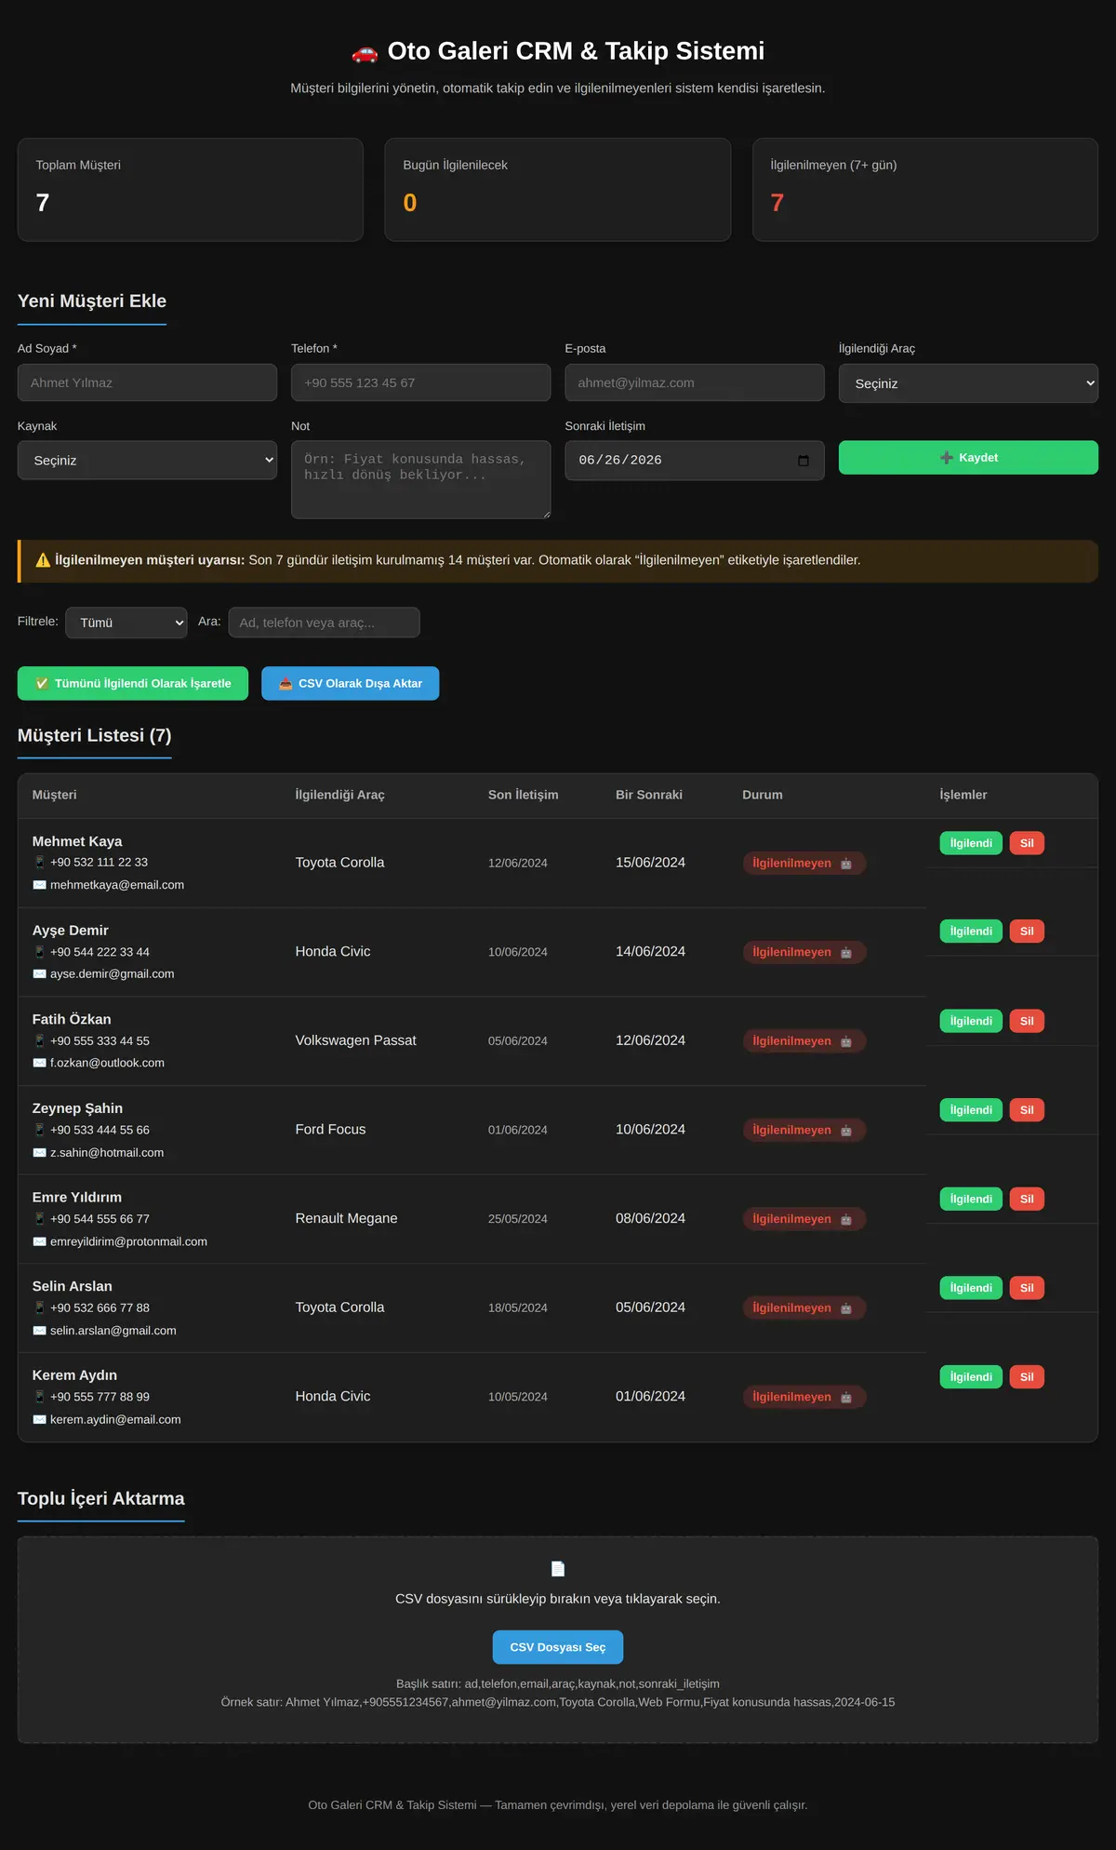Open the İlgilendiği Araç dropdown
The width and height of the screenshot is (1116, 1850).
968,383
